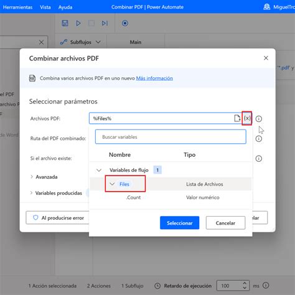Select the Files variable
295x295 pixels.
[x=124, y=184]
